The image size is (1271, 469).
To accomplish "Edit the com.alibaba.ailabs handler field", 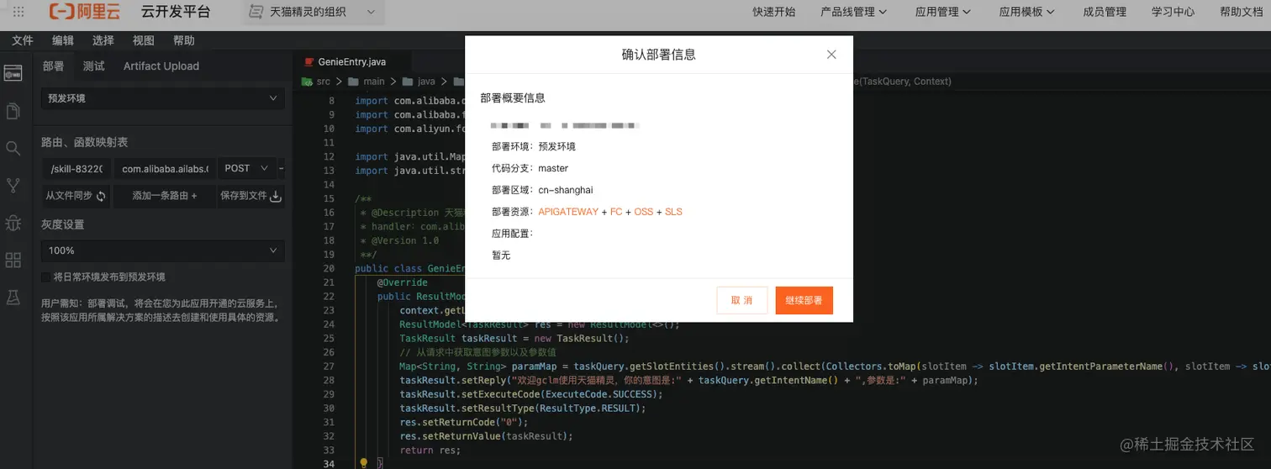I will [165, 168].
